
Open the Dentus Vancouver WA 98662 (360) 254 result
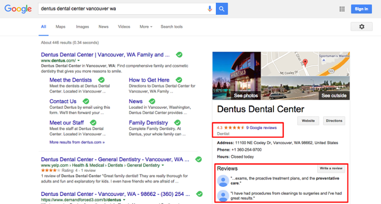point(115,194)
